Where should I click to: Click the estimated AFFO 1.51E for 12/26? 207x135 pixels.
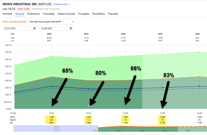200,117
